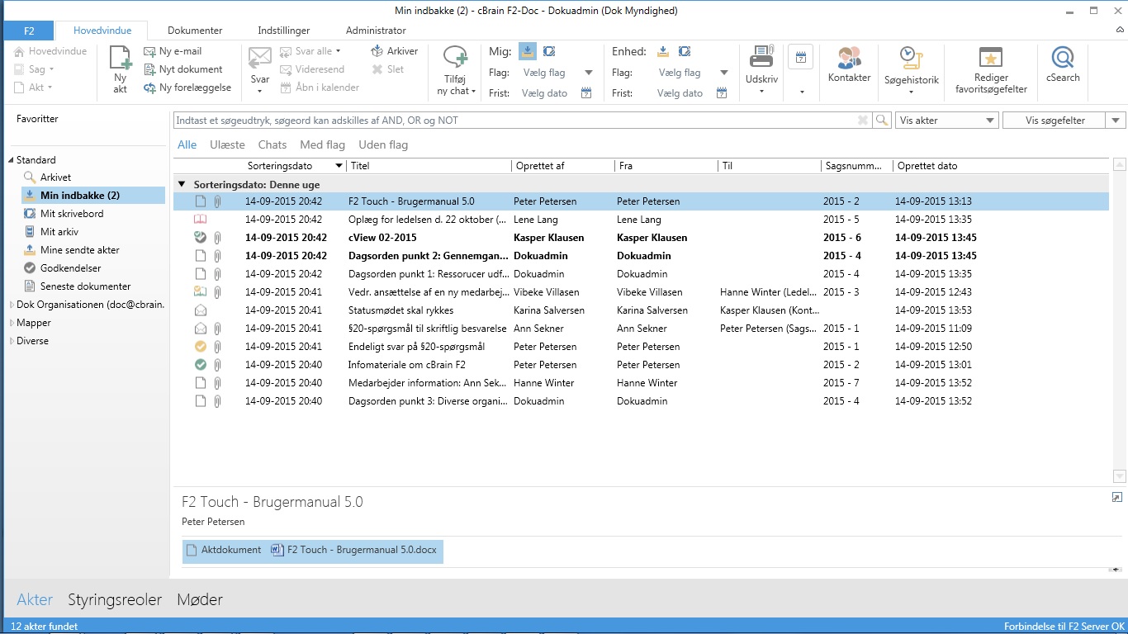This screenshot has width=1128, height=634.
Task: Switch to Indstillinger ribbon tab
Action: tap(284, 31)
